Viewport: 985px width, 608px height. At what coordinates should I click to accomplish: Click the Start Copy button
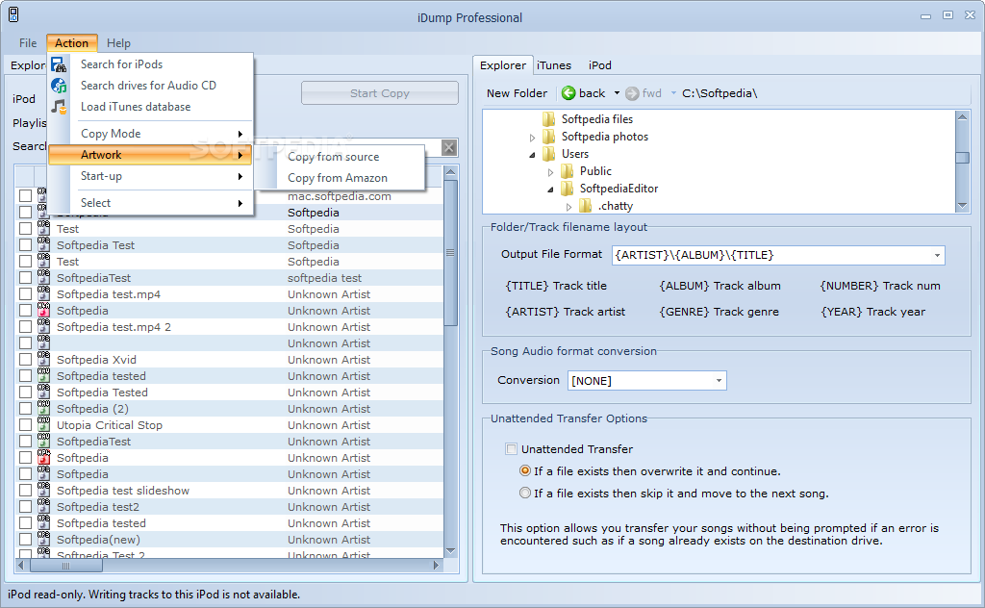click(x=379, y=93)
